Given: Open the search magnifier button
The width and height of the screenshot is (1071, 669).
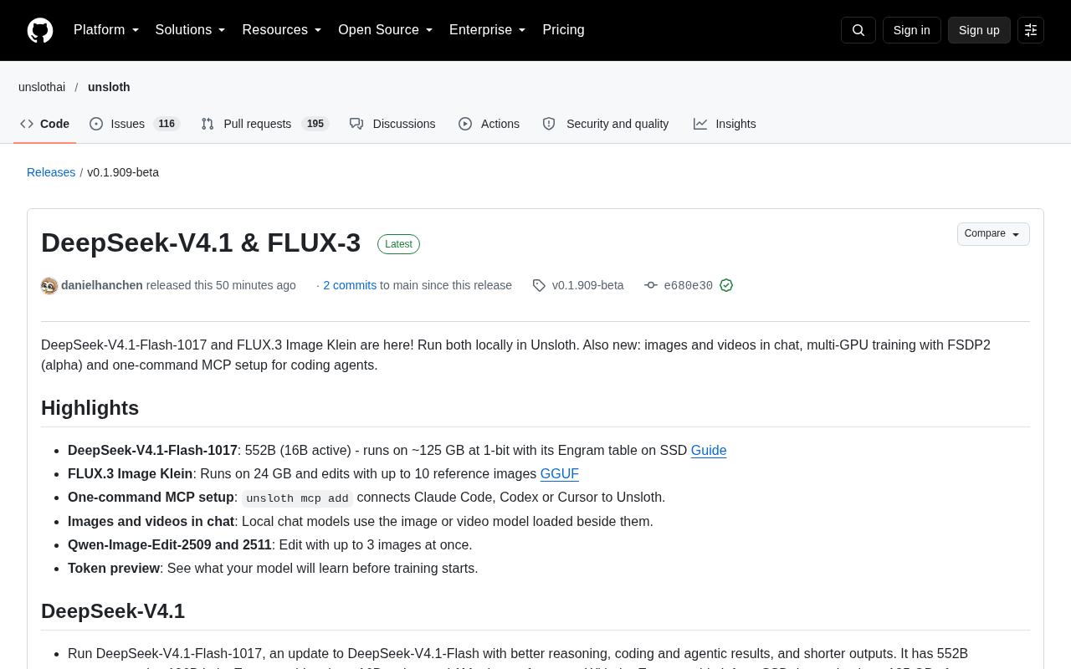Looking at the screenshot, I should (x=858, y=30).
